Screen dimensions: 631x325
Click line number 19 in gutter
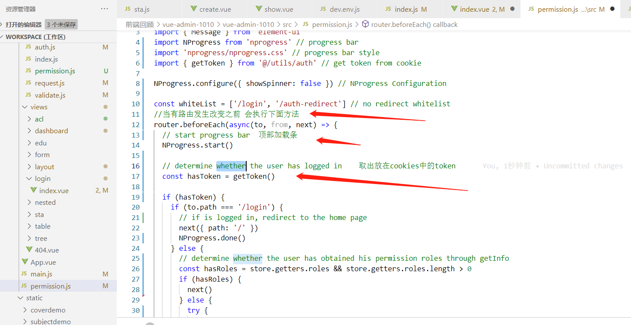[135, 197]
